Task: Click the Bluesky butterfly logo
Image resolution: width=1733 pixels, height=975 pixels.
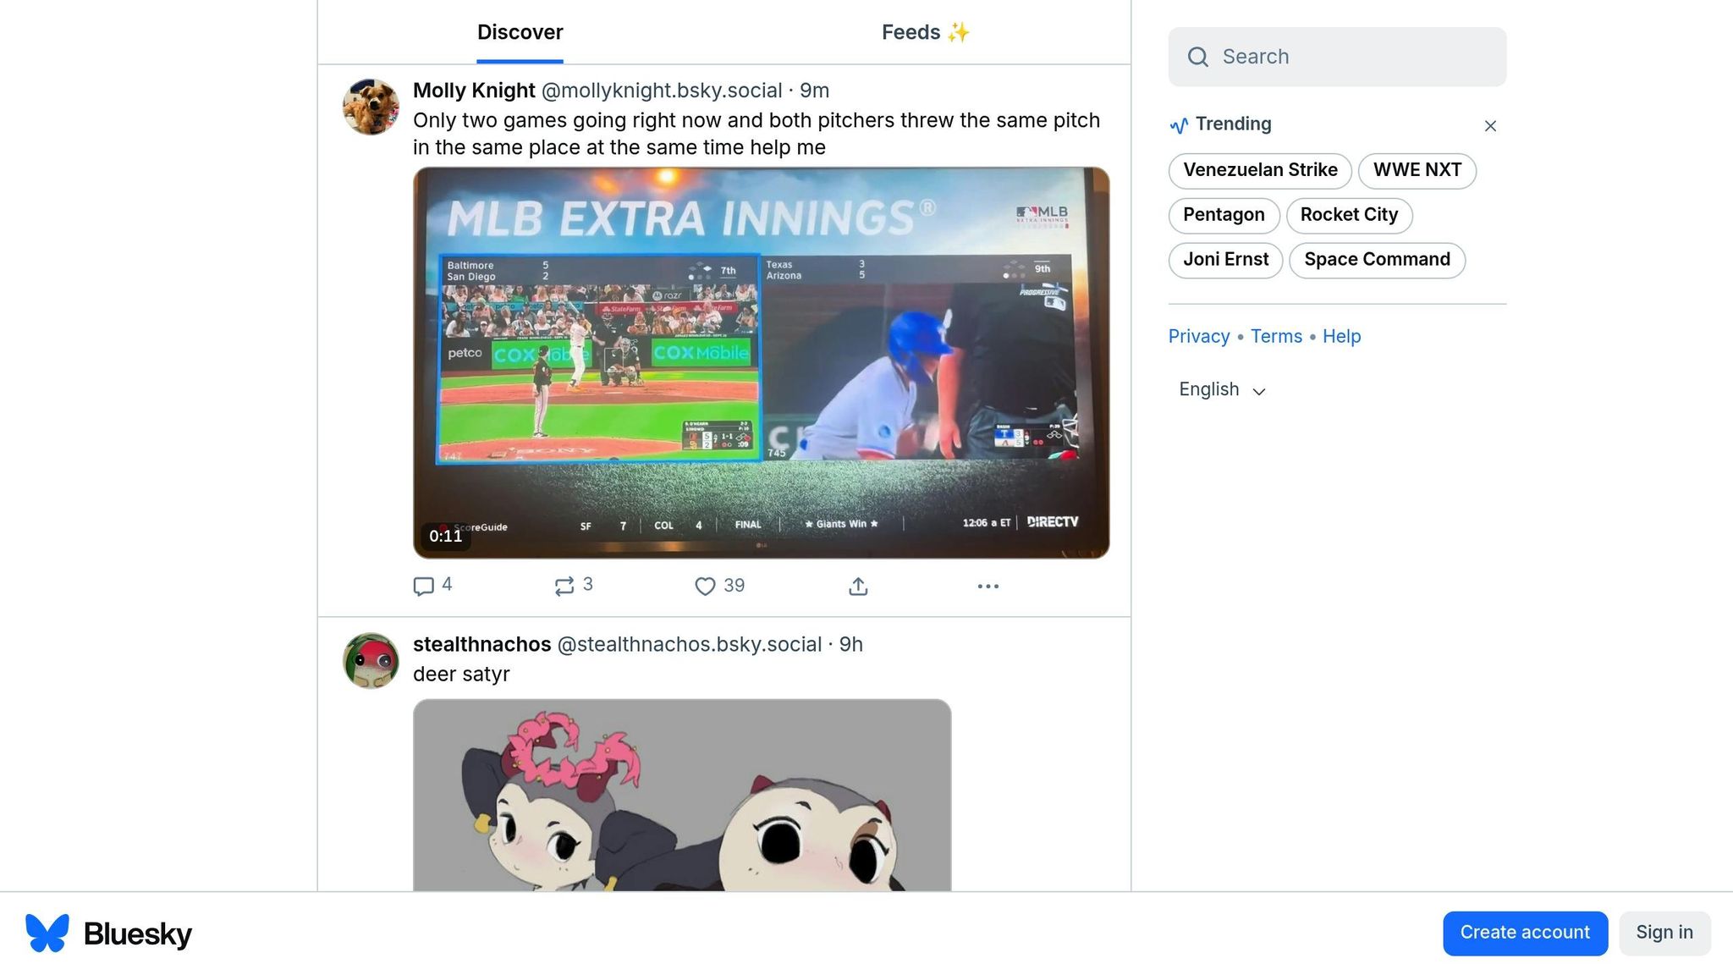Action: click(47, 934)
